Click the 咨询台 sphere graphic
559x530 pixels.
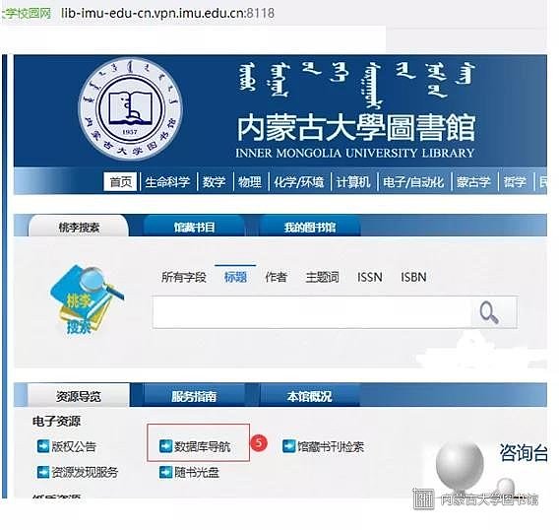[460, 465]
